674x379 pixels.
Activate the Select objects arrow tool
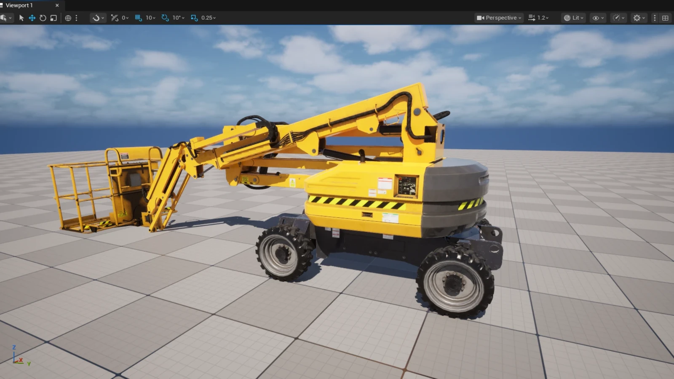coord(21,18)
